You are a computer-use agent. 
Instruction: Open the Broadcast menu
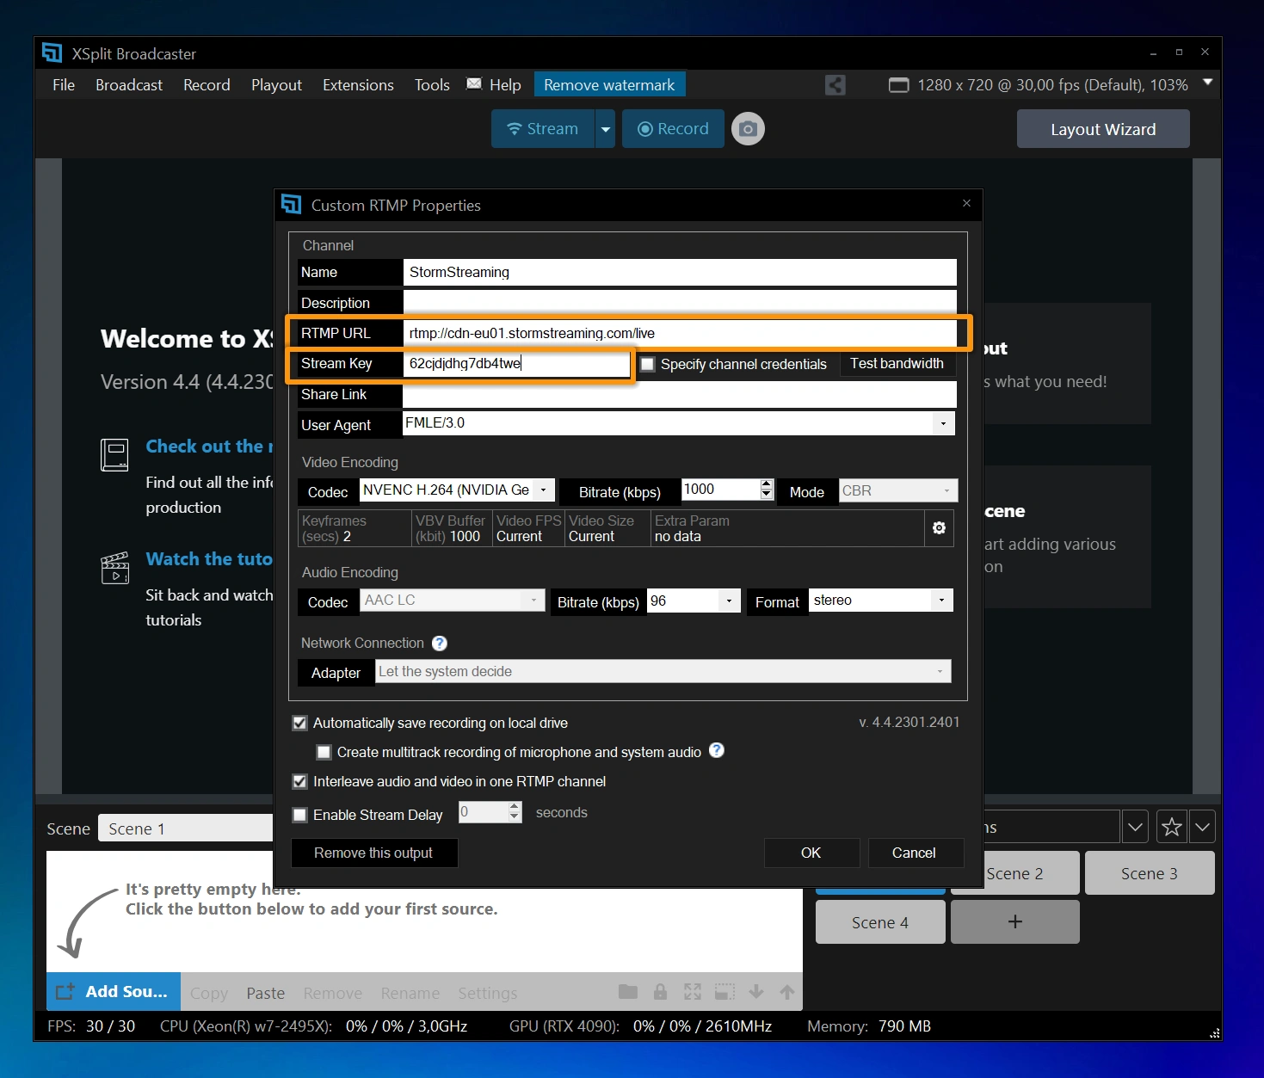coord(128,84)
